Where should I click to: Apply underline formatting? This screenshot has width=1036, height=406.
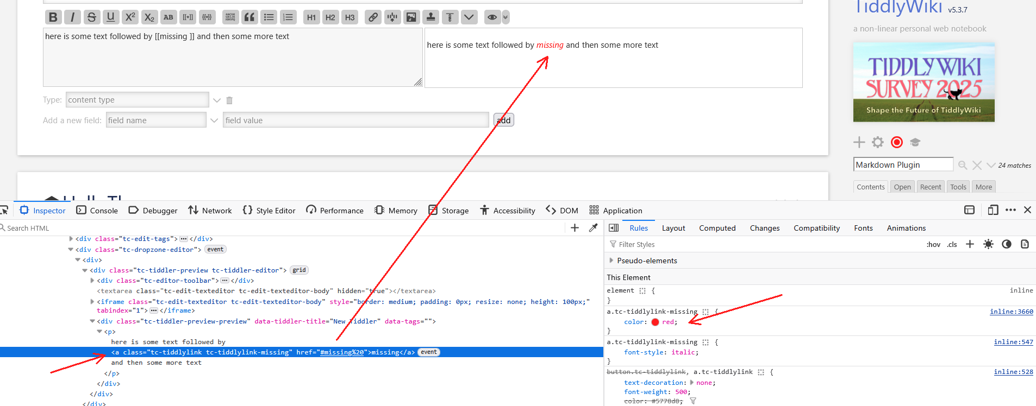[x=111, y=17]
